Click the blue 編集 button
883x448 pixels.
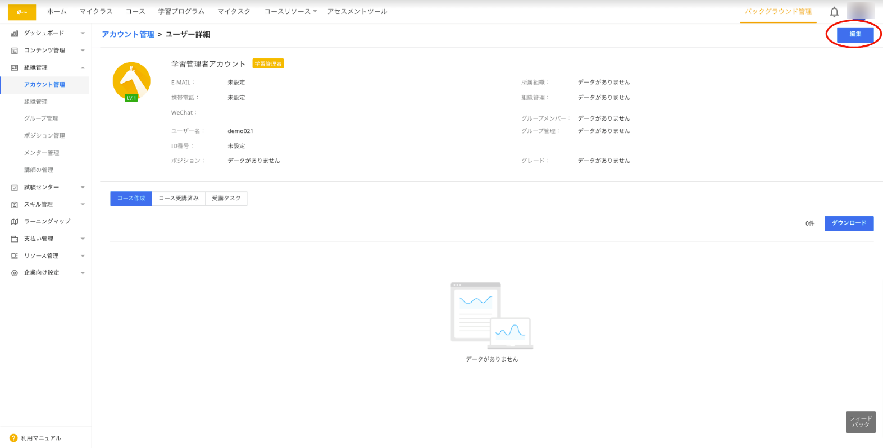(x=855, y=34)
